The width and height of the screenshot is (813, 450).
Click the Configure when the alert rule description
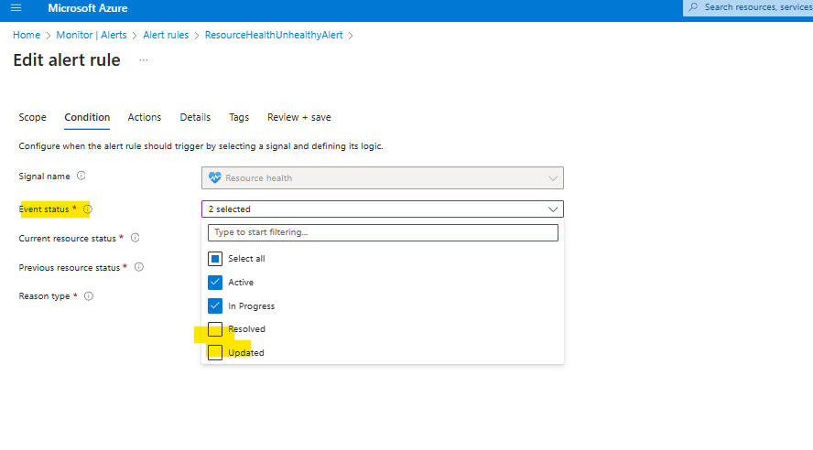201,146
